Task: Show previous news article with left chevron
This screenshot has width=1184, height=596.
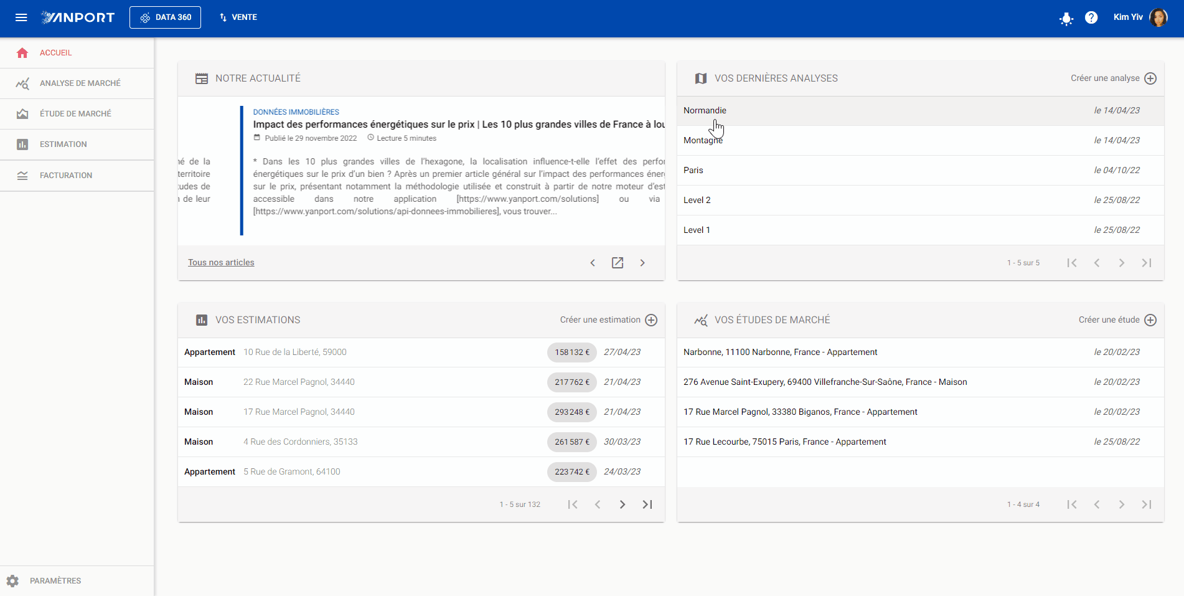Action: click(593, 263)
